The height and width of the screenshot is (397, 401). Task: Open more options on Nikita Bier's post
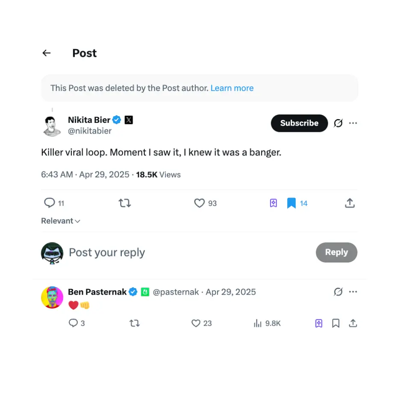pyautogui.click(x=353, y=123)
